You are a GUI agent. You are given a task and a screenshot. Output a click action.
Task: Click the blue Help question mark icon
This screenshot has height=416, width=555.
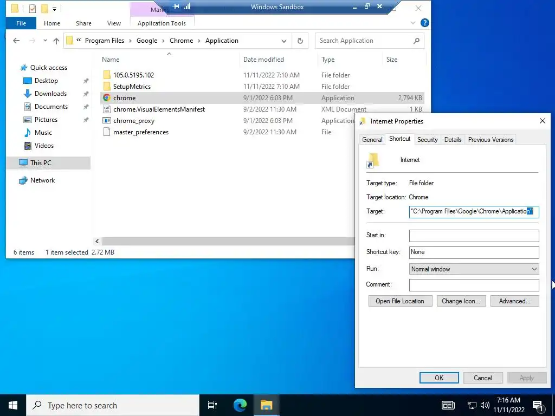click(425, 23)
